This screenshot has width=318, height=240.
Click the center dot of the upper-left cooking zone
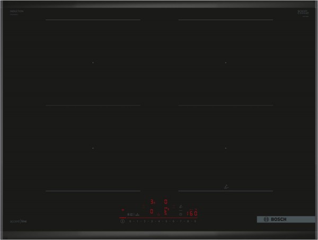[93, 63]
